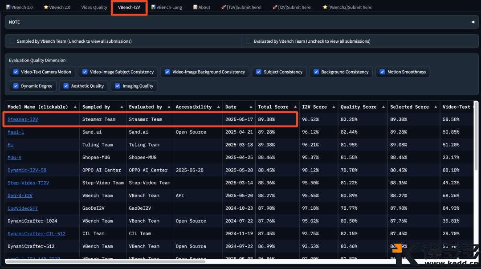This screenshot has height=269, width=481.
Task: Open the VBench 2.0 tab
Action: (x=57, y=8)
